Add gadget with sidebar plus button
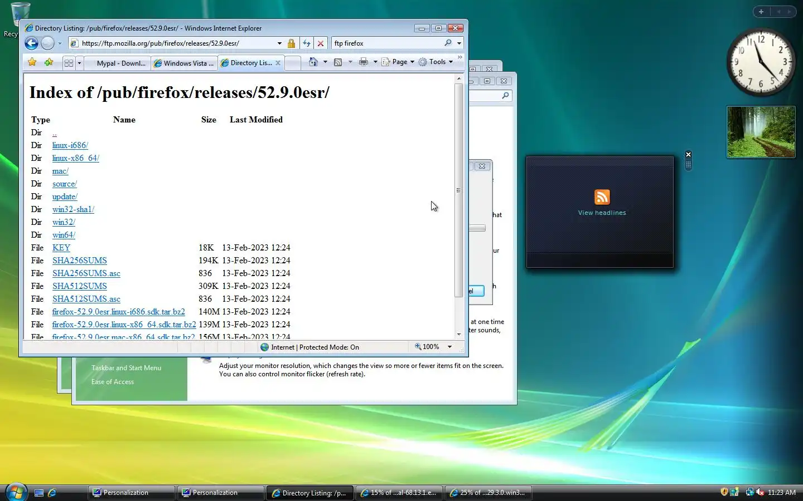Viewport: 803px width, 501px height. 761,11
